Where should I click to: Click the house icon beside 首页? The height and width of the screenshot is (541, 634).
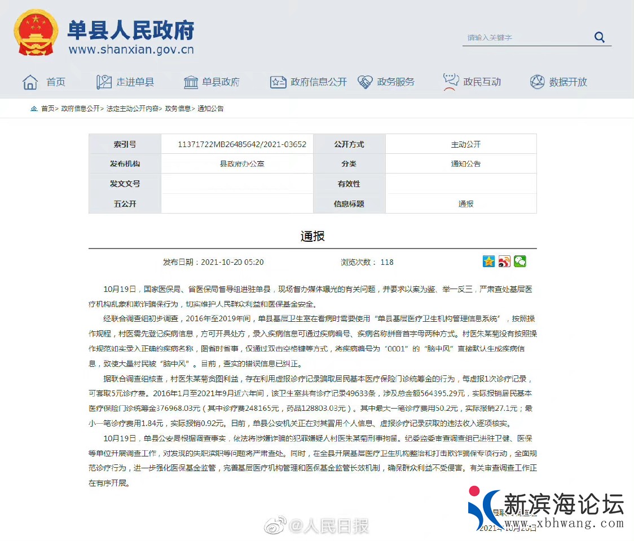tap(30, 82)
